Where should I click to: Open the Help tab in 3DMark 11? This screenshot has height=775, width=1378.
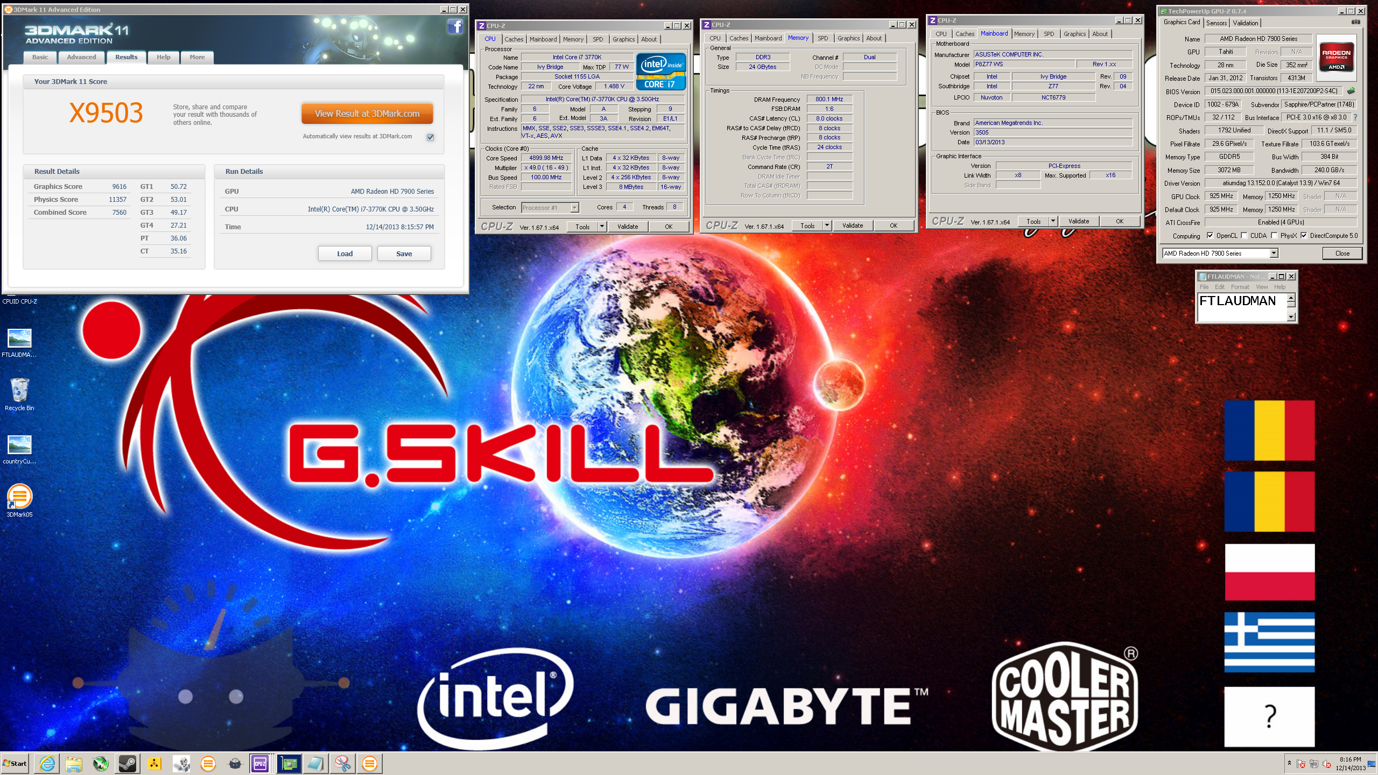164,57
